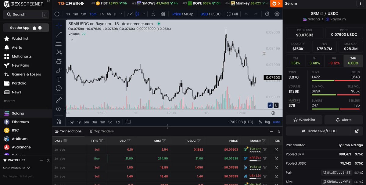Select the trend line drawing tool
The width and height of the screenshot is (366, 185).
(x=59, y=35)
